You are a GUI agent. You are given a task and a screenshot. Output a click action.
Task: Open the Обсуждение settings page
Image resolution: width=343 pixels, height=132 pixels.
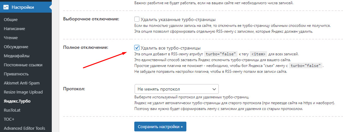point(16,47)
